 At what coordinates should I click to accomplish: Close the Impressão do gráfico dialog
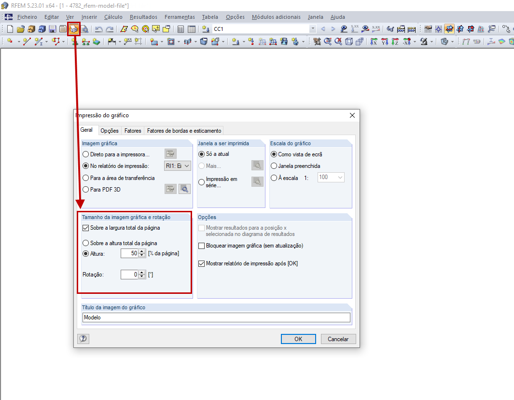[352, 115]
